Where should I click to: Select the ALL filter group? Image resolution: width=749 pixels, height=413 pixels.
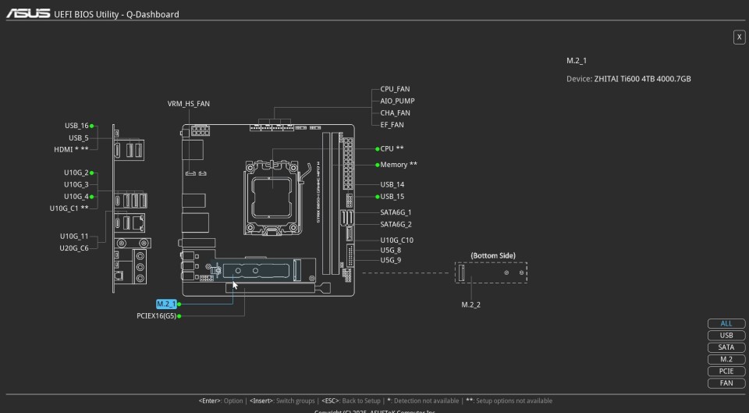click(726, 324)
